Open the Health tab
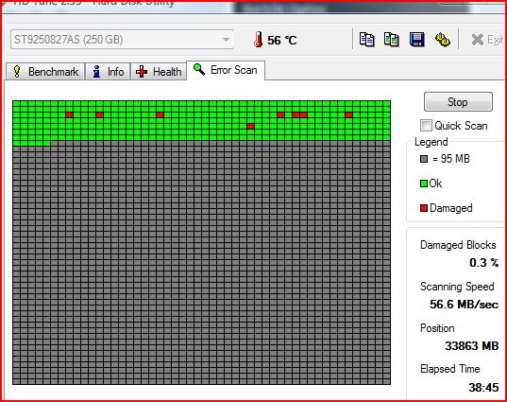 point(159,72)
